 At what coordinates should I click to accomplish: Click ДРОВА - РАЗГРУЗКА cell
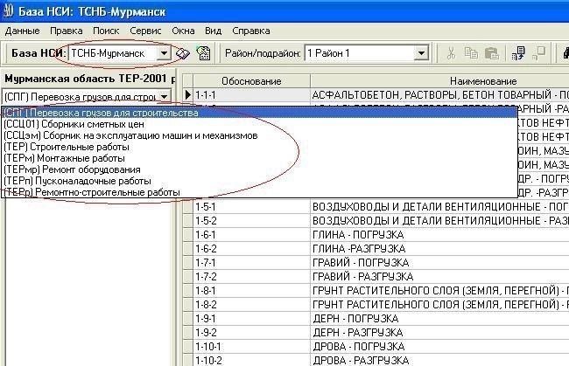click(439, 361)
